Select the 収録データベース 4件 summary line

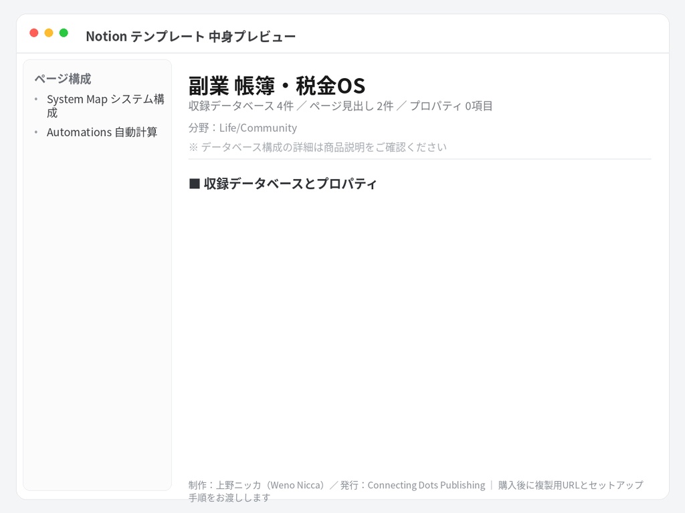[340, 106]
